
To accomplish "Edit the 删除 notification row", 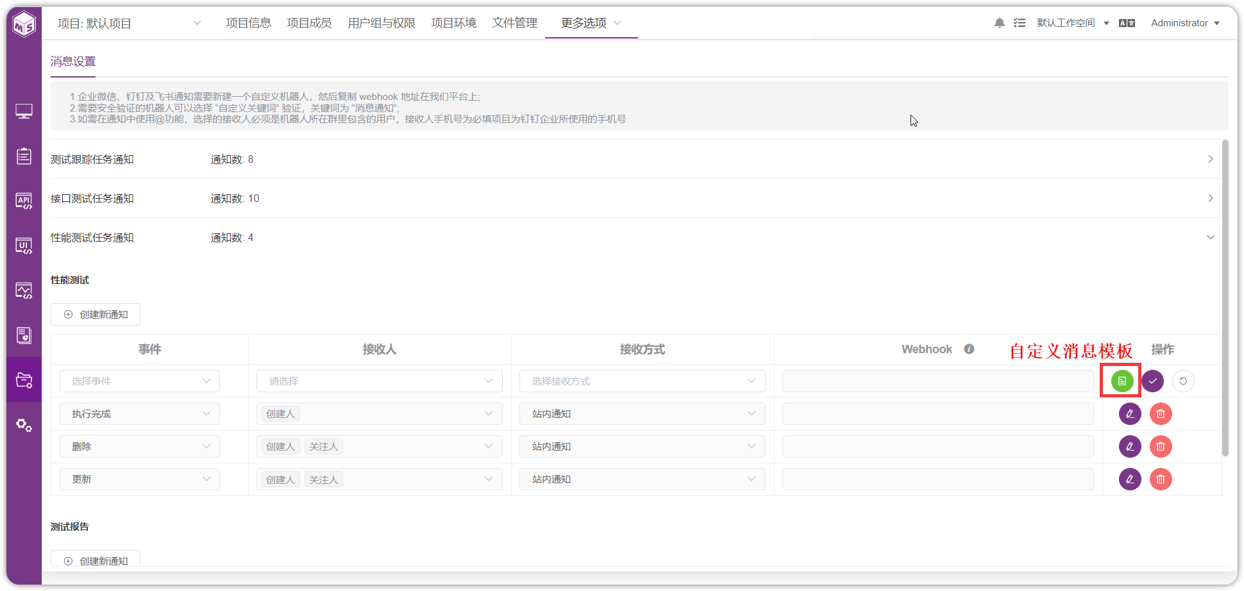I will (1130, 446).
